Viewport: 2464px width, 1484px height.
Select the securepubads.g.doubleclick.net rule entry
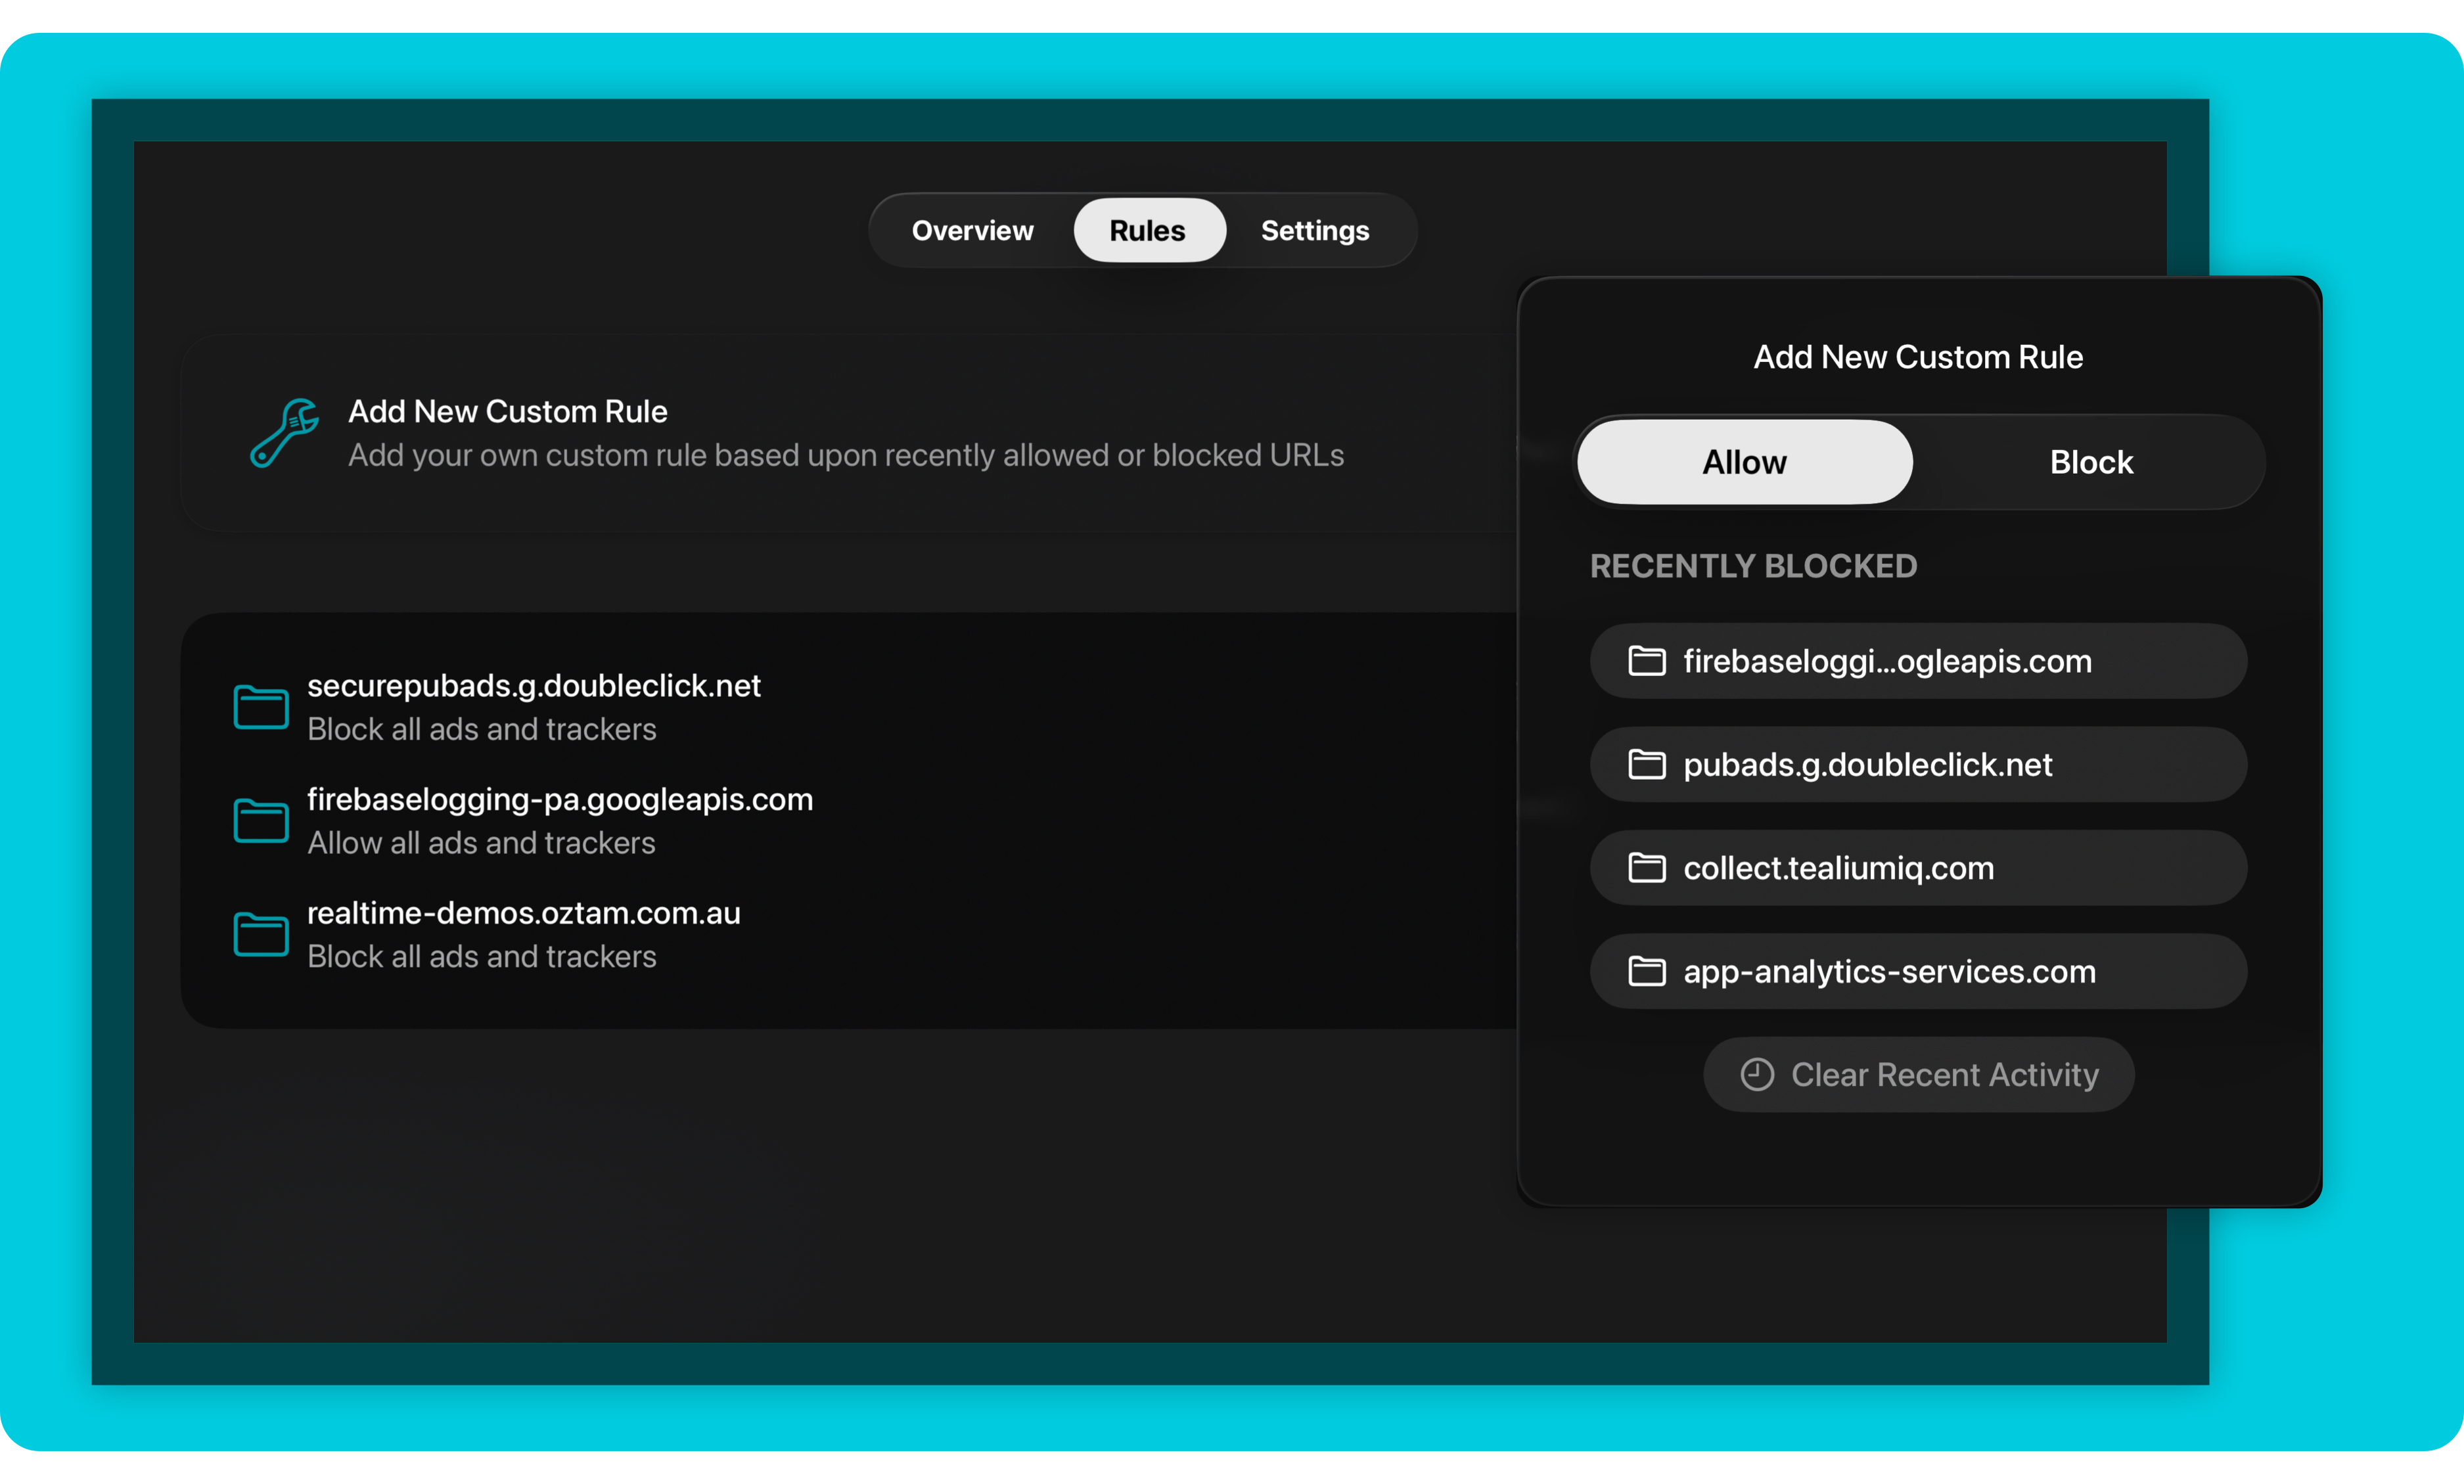[x=533, y=707]
